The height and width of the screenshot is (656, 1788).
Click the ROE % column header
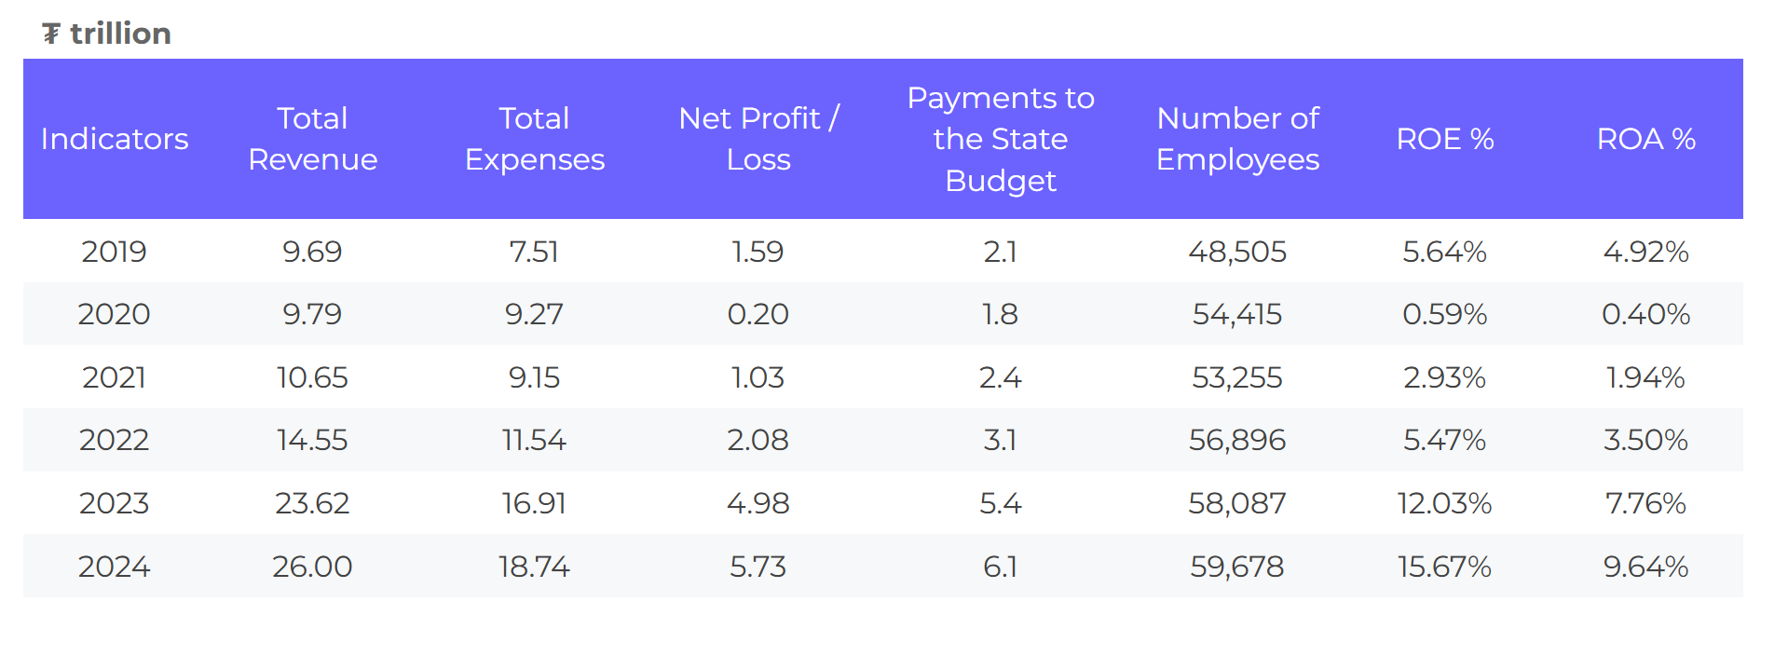(x=1444, y=139)
